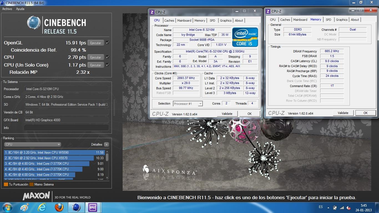379x213 pixels.
Task: Open Internet Explorer from the taskbar
Action: click(42, 207)
